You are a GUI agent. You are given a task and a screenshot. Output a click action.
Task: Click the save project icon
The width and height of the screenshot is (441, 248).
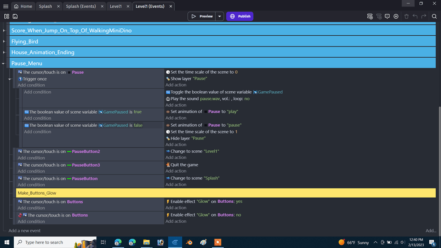[15, 16]
